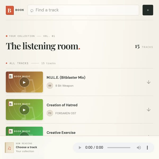The height and width of the screenshot is (159, 159).
Task: Start playback with the player play button
Action: pyautogui.click(x=80, y=148)
